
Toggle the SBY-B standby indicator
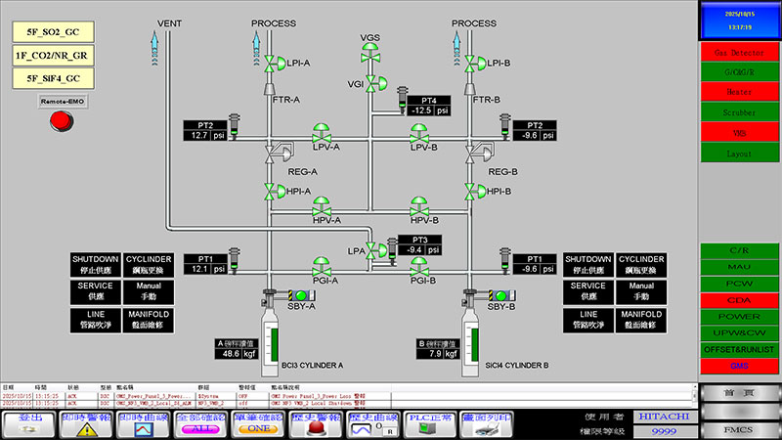[500, 294]
